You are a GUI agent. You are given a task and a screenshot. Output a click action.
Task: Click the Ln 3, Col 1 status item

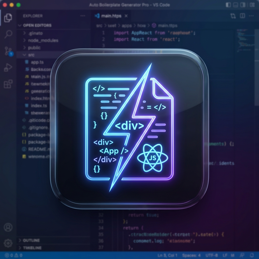click(x=167, y=255)
